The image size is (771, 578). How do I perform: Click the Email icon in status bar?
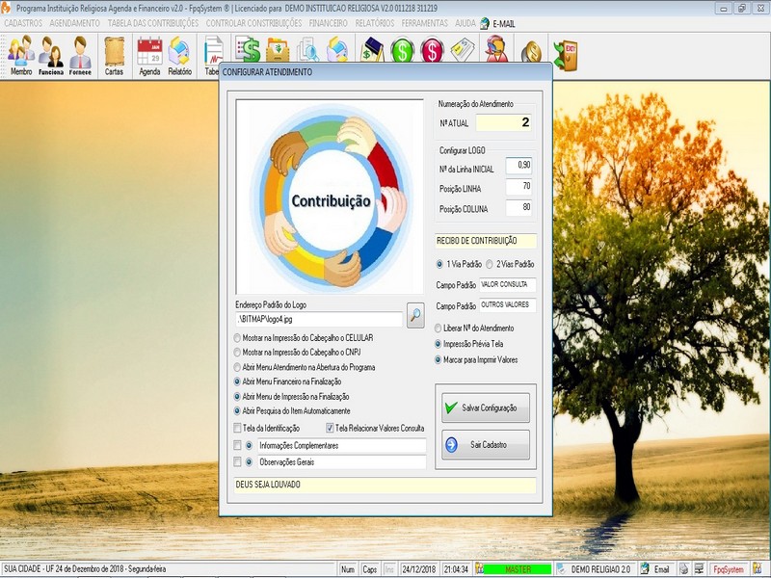tap(645, 568)
